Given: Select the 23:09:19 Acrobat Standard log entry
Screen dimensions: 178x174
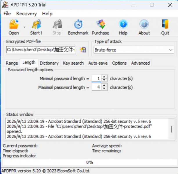Looking at the screenshot, I should [x=79, y=122].
